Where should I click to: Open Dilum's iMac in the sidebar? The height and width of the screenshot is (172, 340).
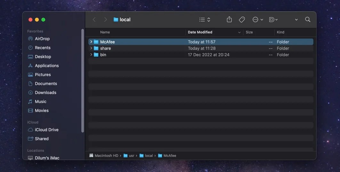[x=44, y=158]
